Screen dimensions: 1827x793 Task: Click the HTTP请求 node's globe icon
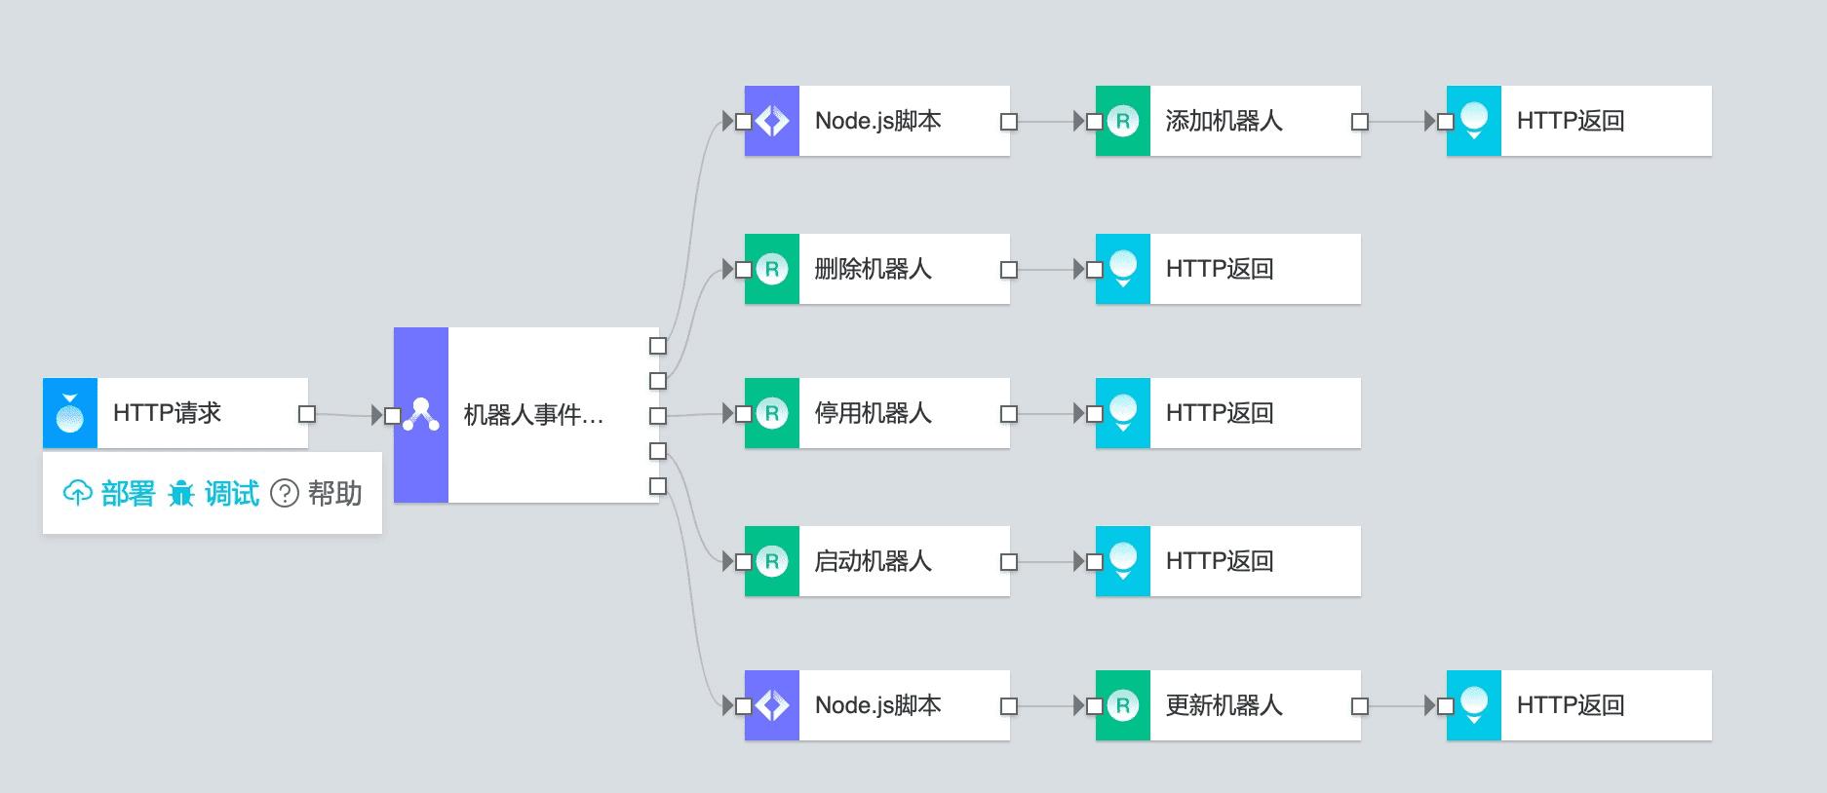pyautogui.click(x=68, y=413)
